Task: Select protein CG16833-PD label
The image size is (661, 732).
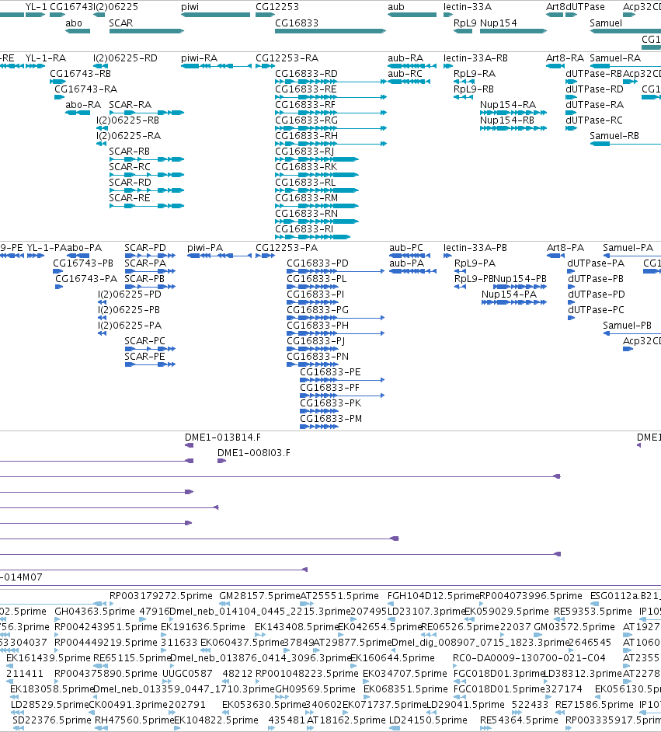Action: [x=317, y=263]
